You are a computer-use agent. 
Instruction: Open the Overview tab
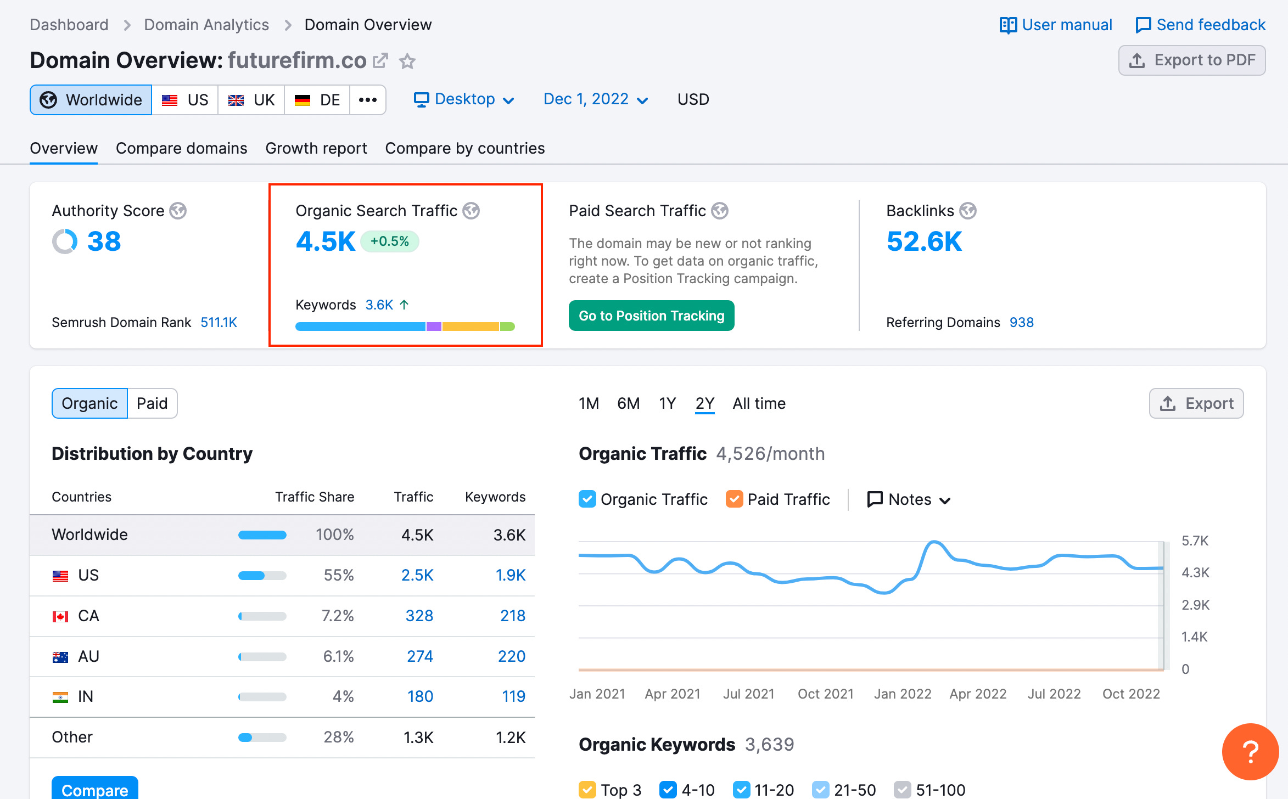click(x=64, y=148)
